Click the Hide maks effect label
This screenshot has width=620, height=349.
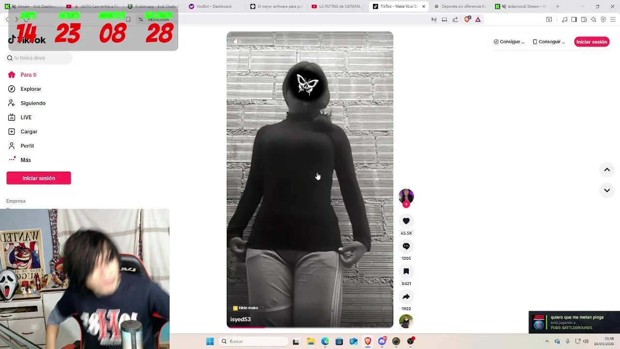pos(246,308)
